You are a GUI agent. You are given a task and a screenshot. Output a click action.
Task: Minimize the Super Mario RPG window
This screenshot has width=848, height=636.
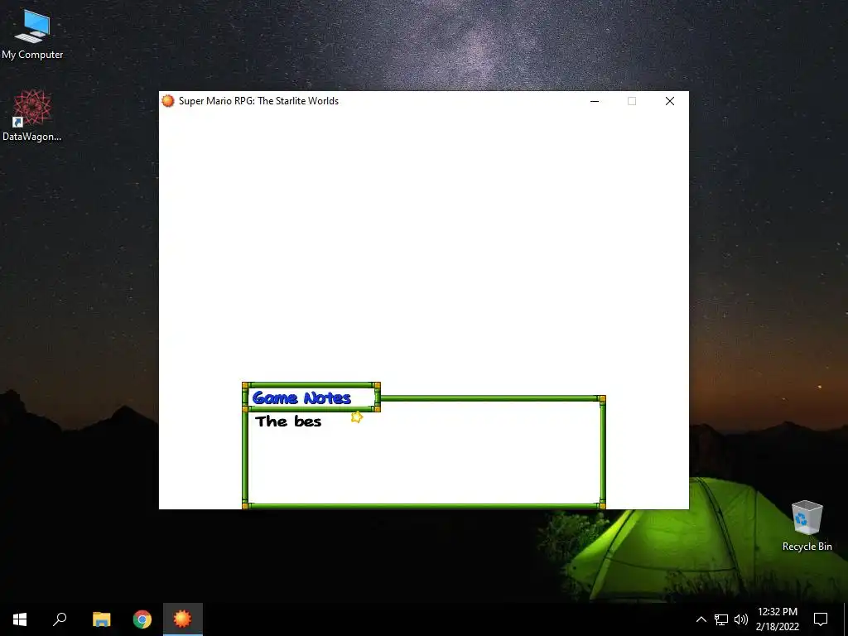pos(595,101)
